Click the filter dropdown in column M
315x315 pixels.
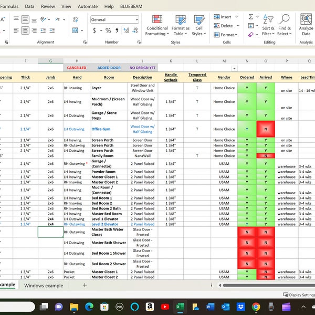234,68
